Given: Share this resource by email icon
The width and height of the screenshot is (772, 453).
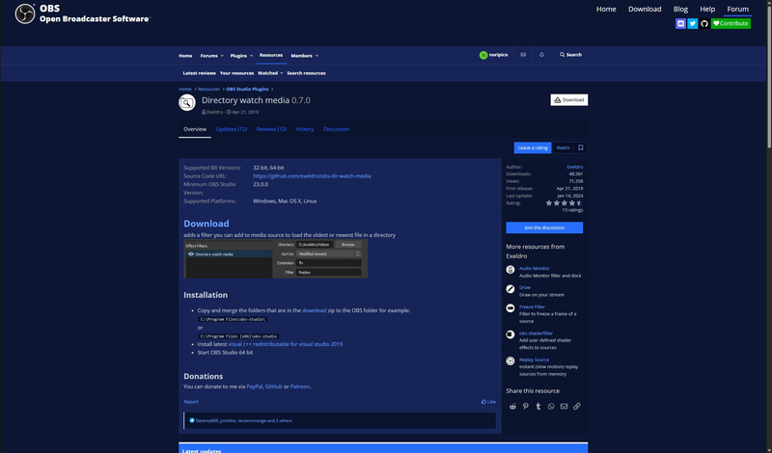Looking at the screenshot, I should [564, 407].
